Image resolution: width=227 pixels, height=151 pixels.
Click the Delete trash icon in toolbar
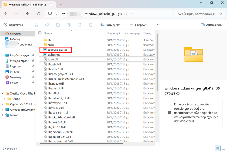(x=90, y=25)
